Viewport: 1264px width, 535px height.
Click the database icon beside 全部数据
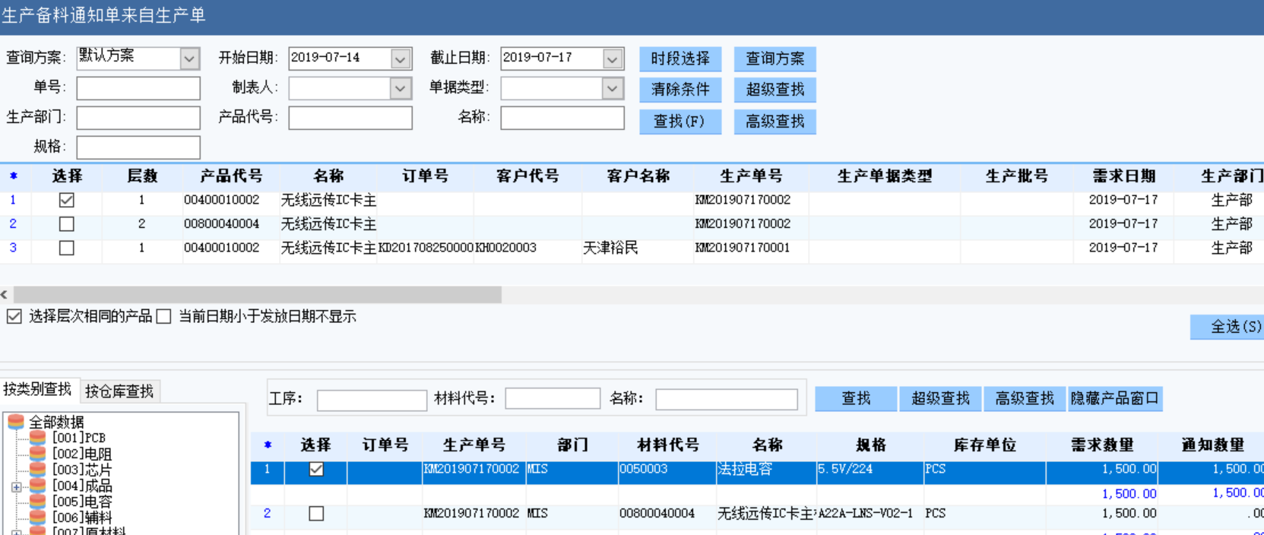(16, 422)
